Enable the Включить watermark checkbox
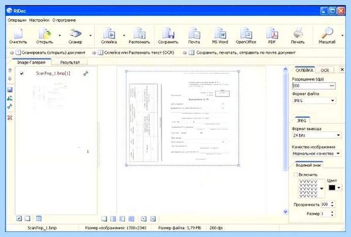The height and width of the screenshot is (237, 351). tap(295, 175)
